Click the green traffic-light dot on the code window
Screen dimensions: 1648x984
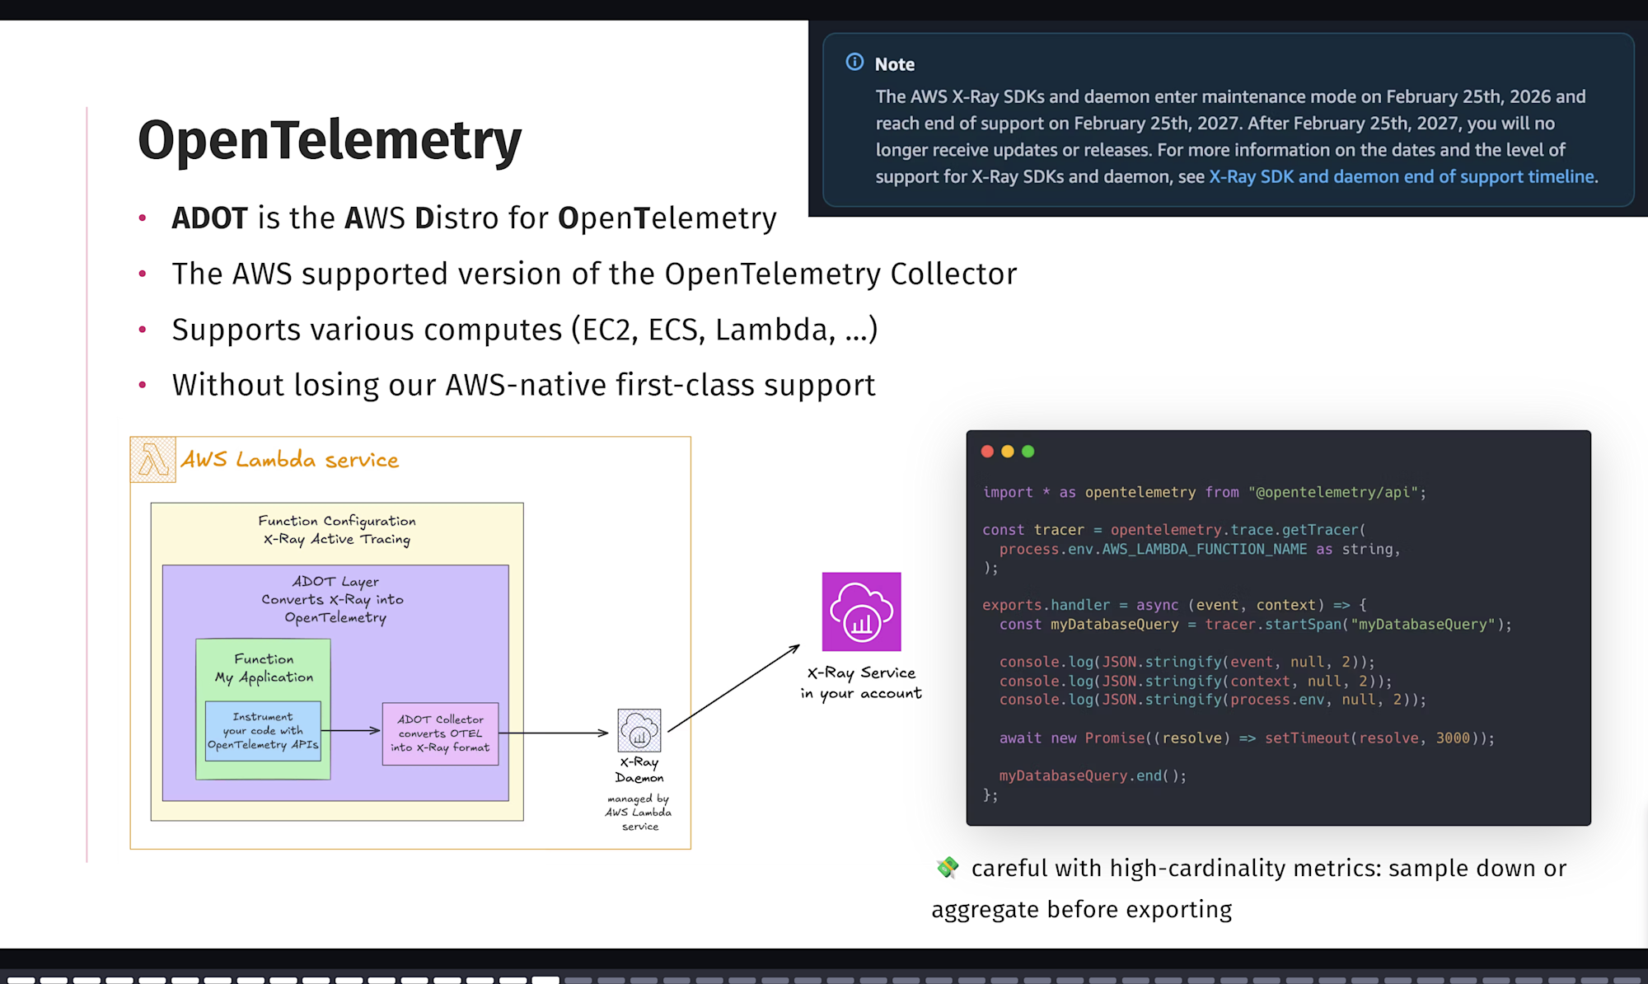[x=1027, y=452]
